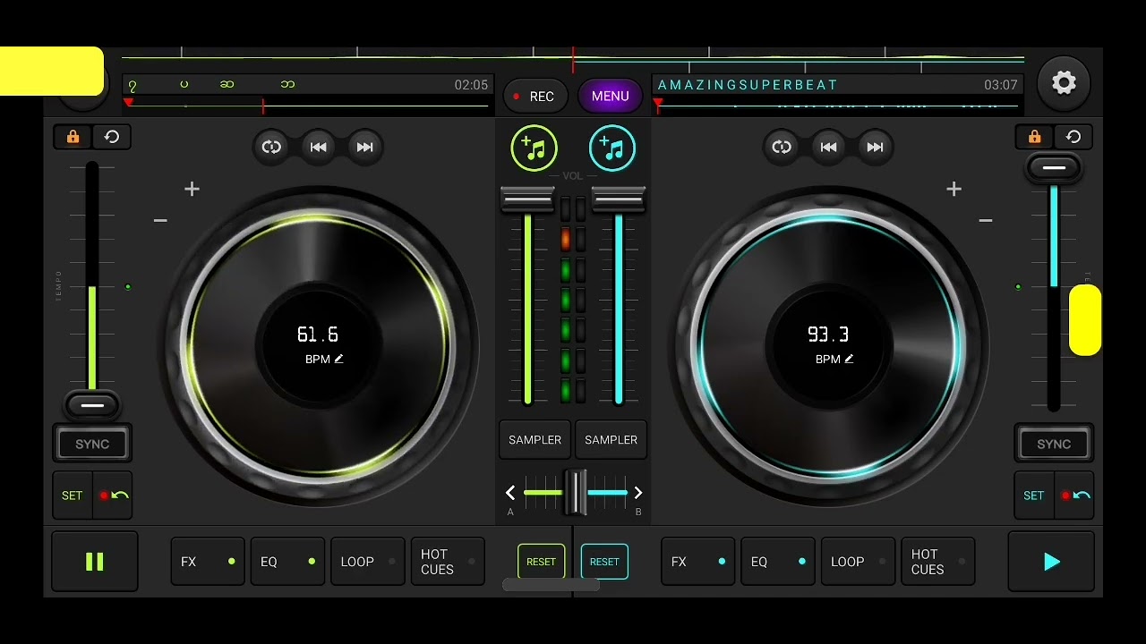
Task: Skip to next track on right deck
Action: pos(875,147)
